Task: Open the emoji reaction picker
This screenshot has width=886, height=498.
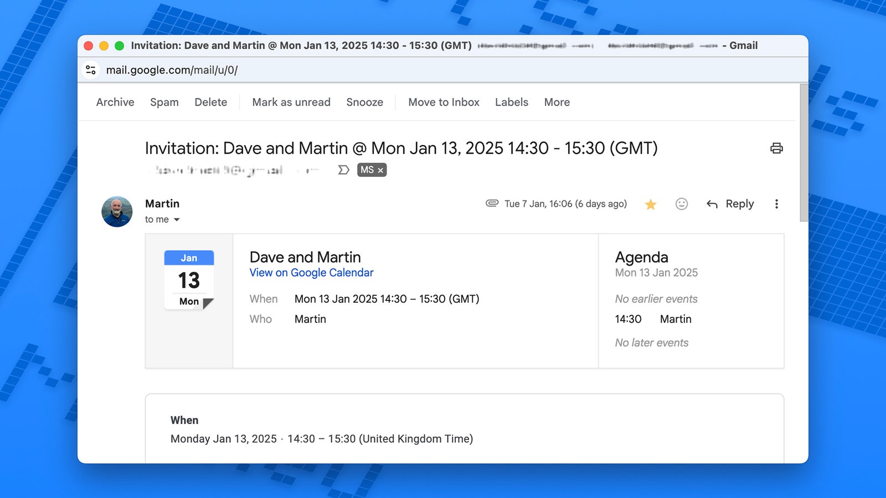Action: tap(682, 204)
